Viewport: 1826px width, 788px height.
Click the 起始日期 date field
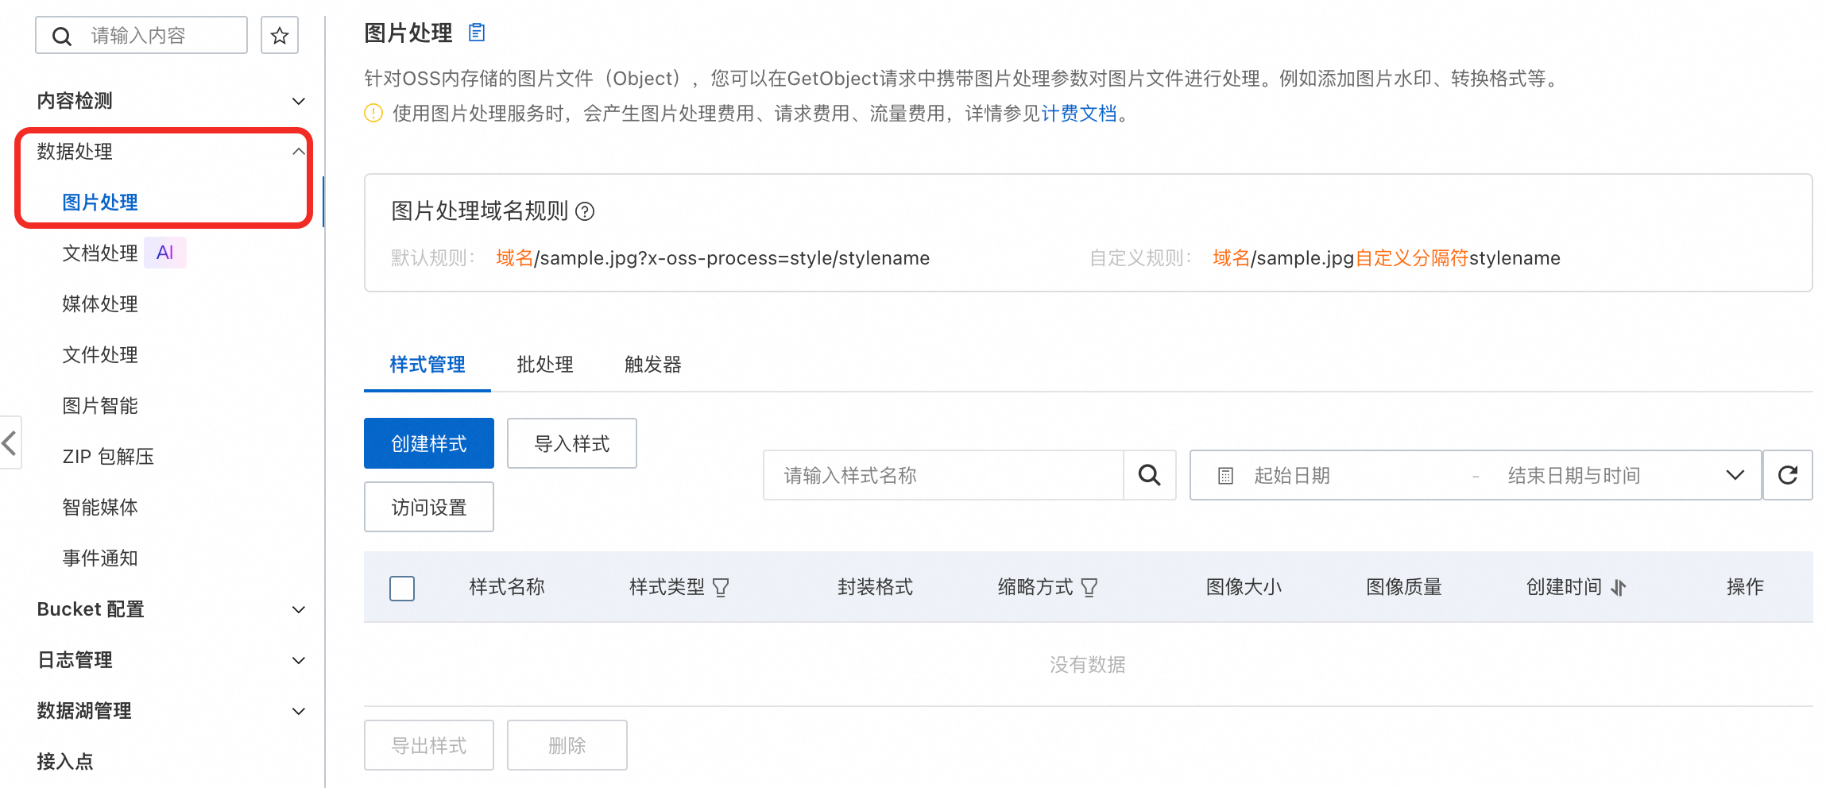pyautogui.click(x=1292, y=476)
